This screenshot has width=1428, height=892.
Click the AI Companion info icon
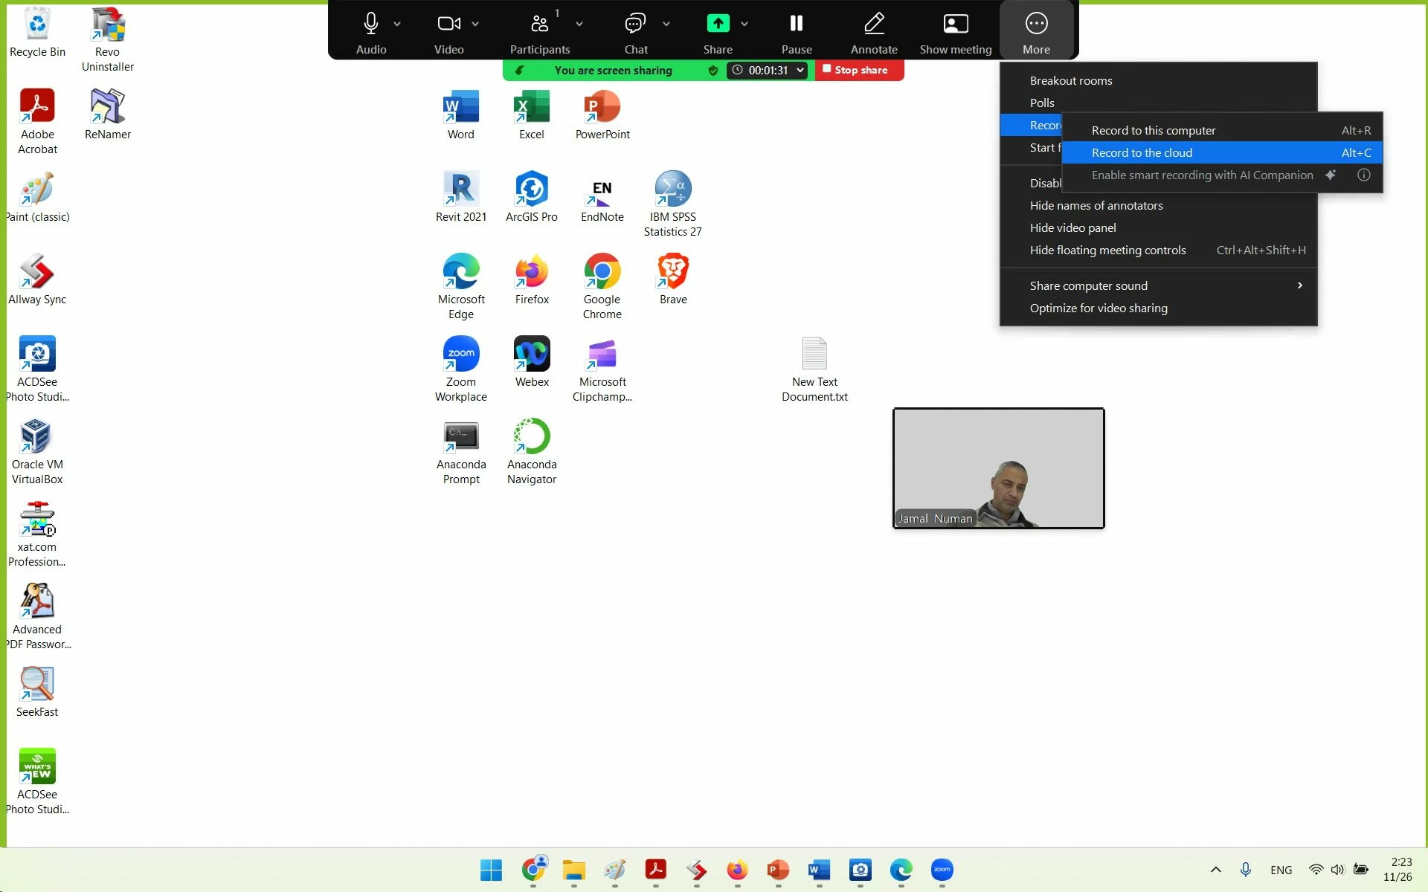(x=1363, y=175)
